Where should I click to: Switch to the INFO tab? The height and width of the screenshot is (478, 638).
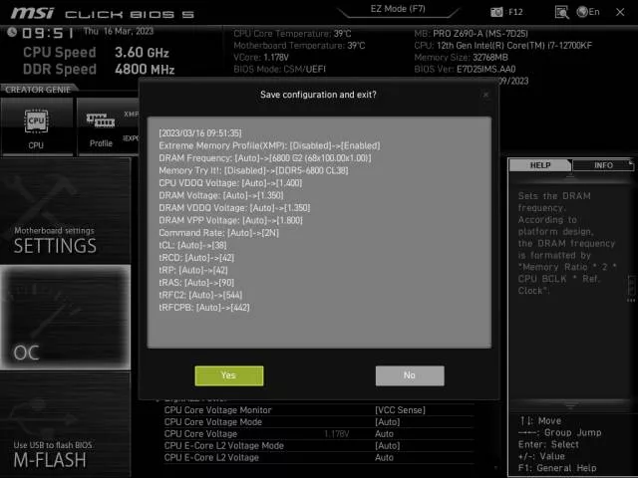tap(603, 165)
